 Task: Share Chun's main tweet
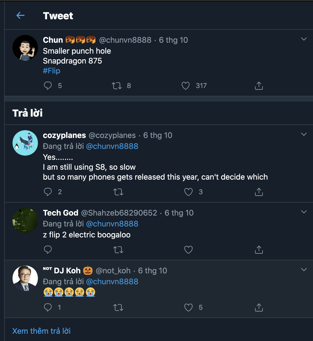pos(259,86)
